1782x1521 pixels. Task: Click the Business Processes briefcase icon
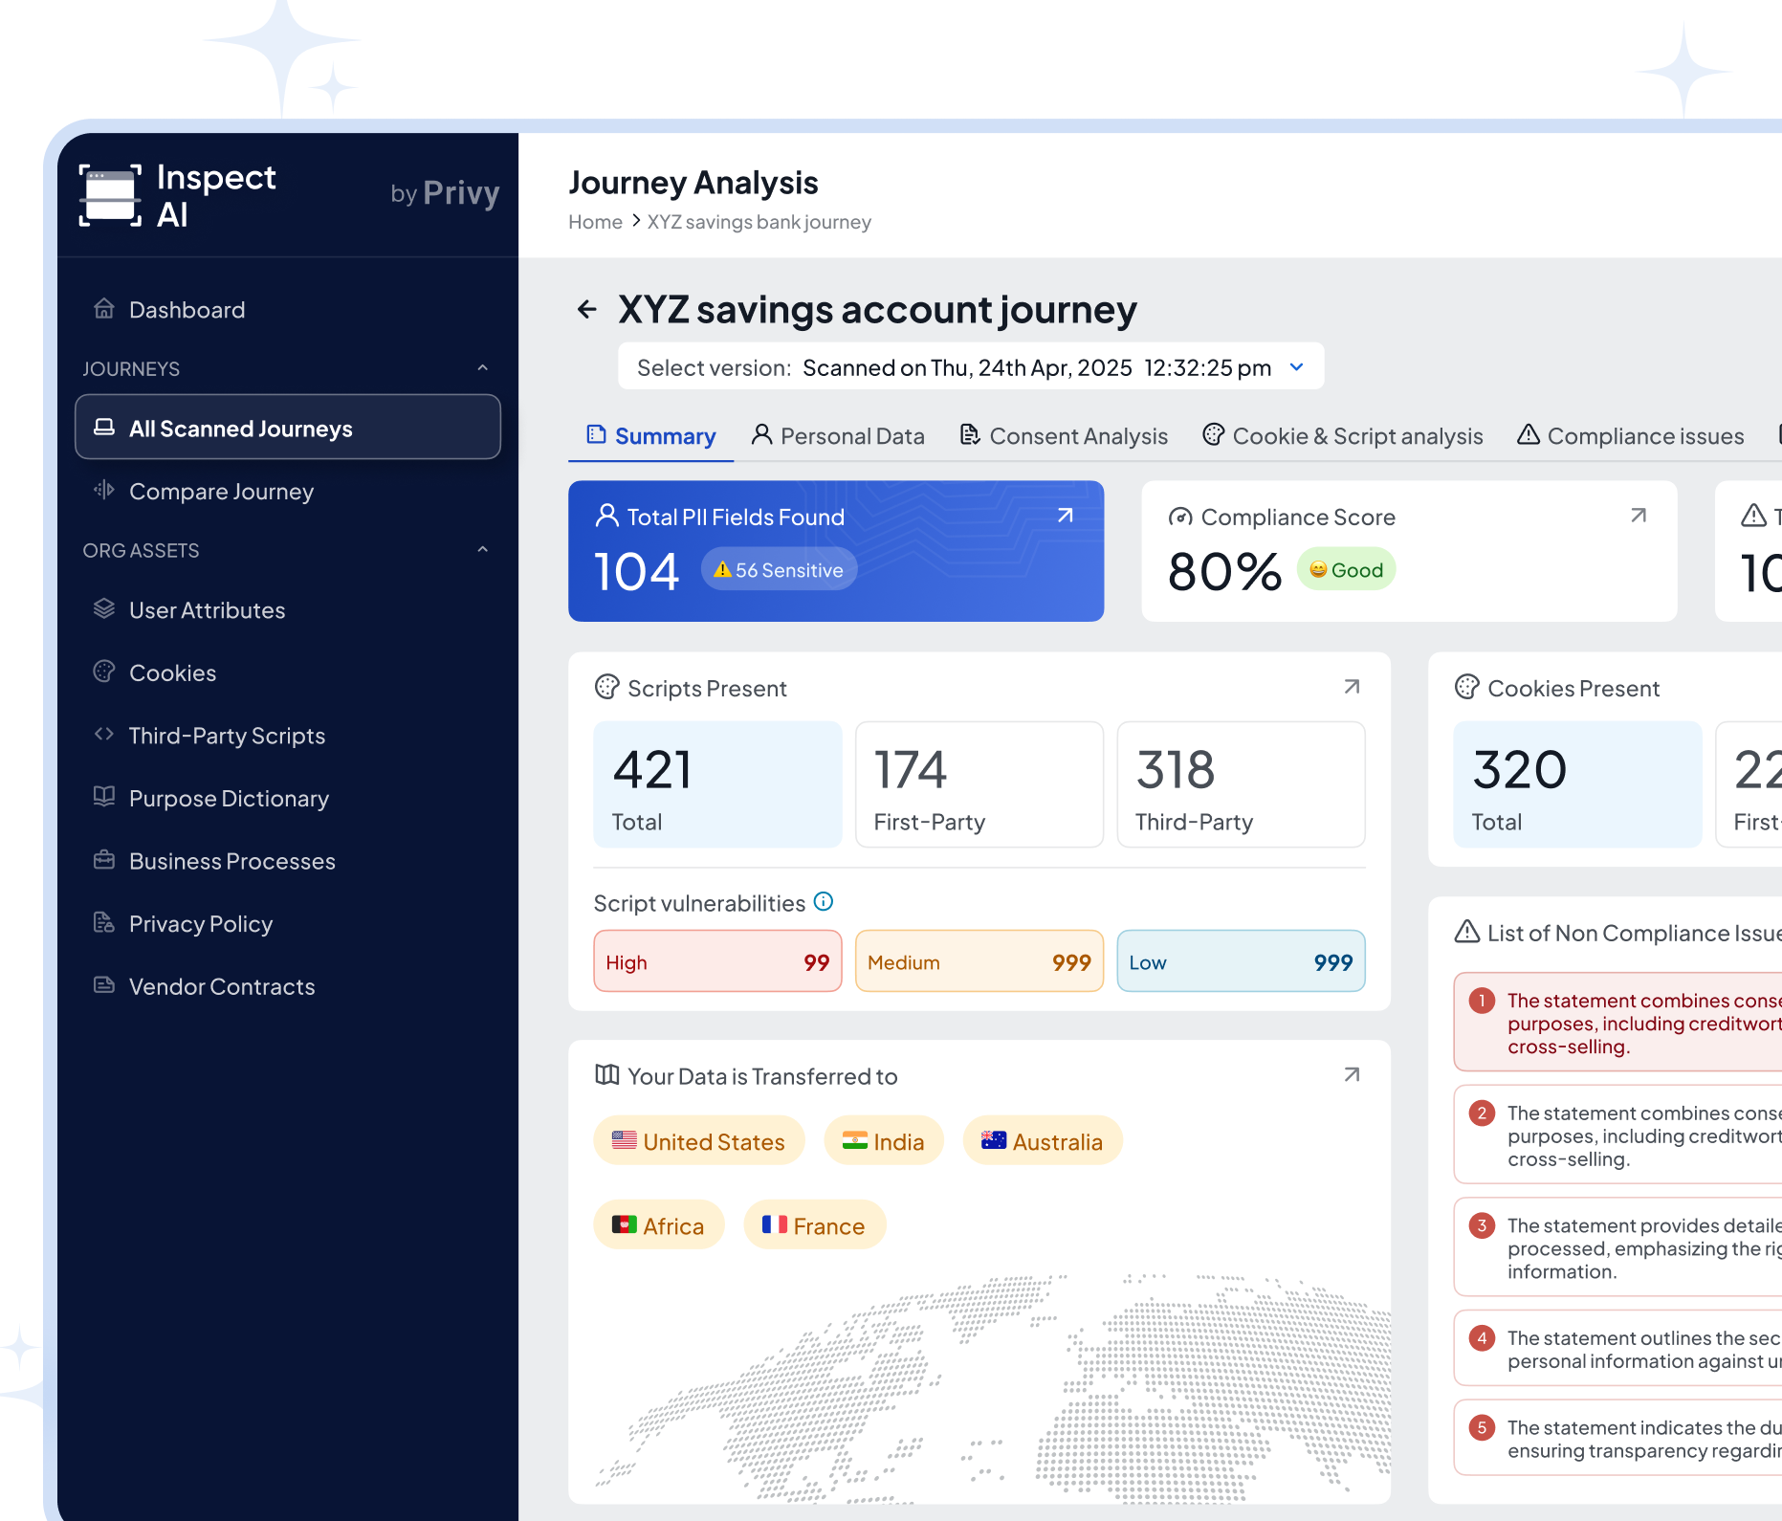pos(104,860)
